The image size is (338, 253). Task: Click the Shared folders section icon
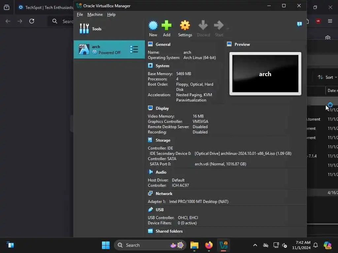150,231
